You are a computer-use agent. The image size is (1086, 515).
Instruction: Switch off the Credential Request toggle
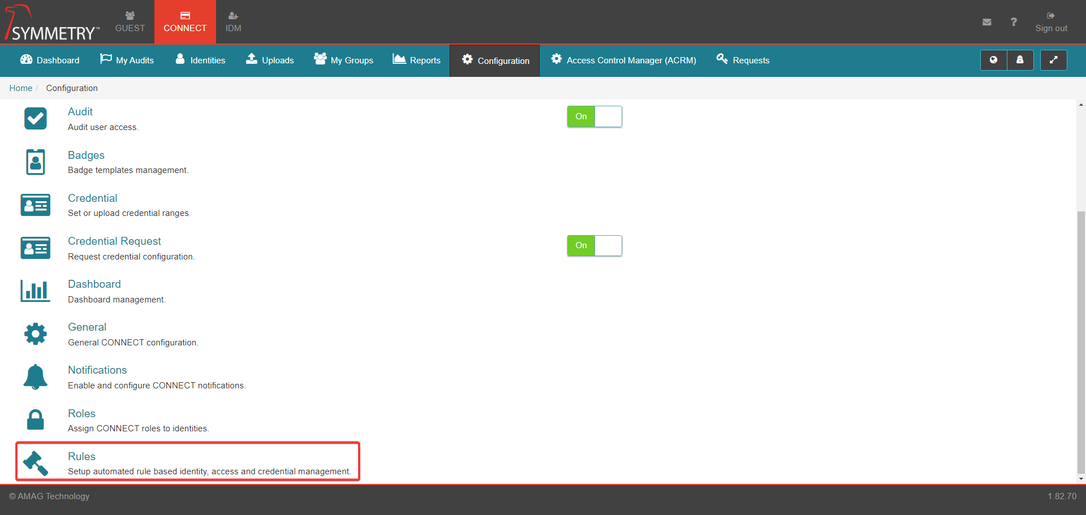pos(594,245)
